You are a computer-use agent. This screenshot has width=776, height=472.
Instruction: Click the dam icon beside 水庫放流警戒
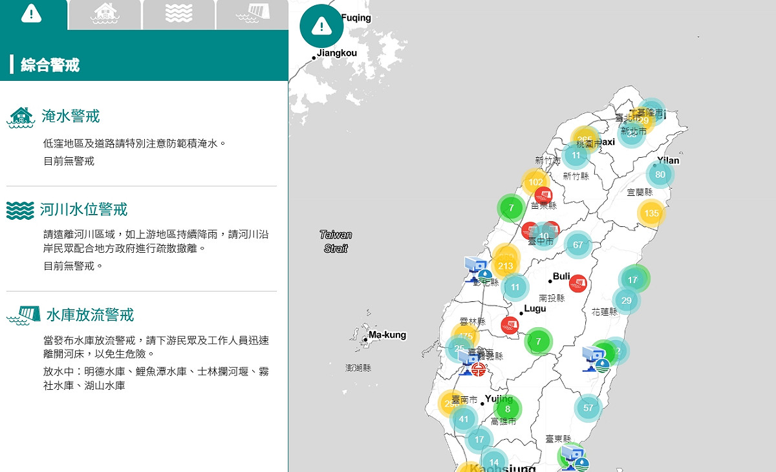[x=24, y=316]
